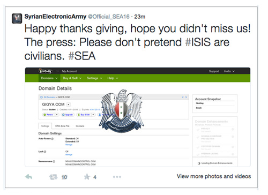This screenshot has height=195, width=268.
Task: Click the reply arrow icon
Action: pos(28,177)
